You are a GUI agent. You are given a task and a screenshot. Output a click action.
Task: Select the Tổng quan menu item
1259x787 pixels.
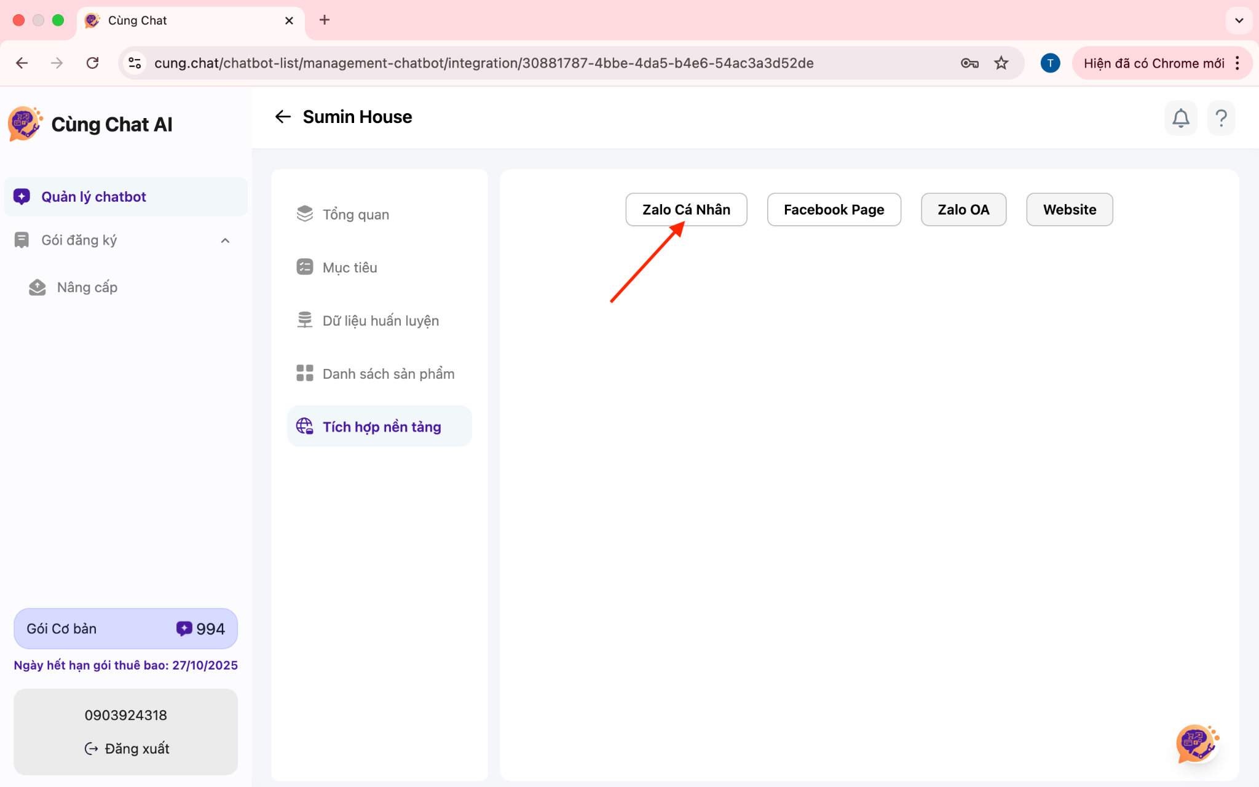point(355,215)
